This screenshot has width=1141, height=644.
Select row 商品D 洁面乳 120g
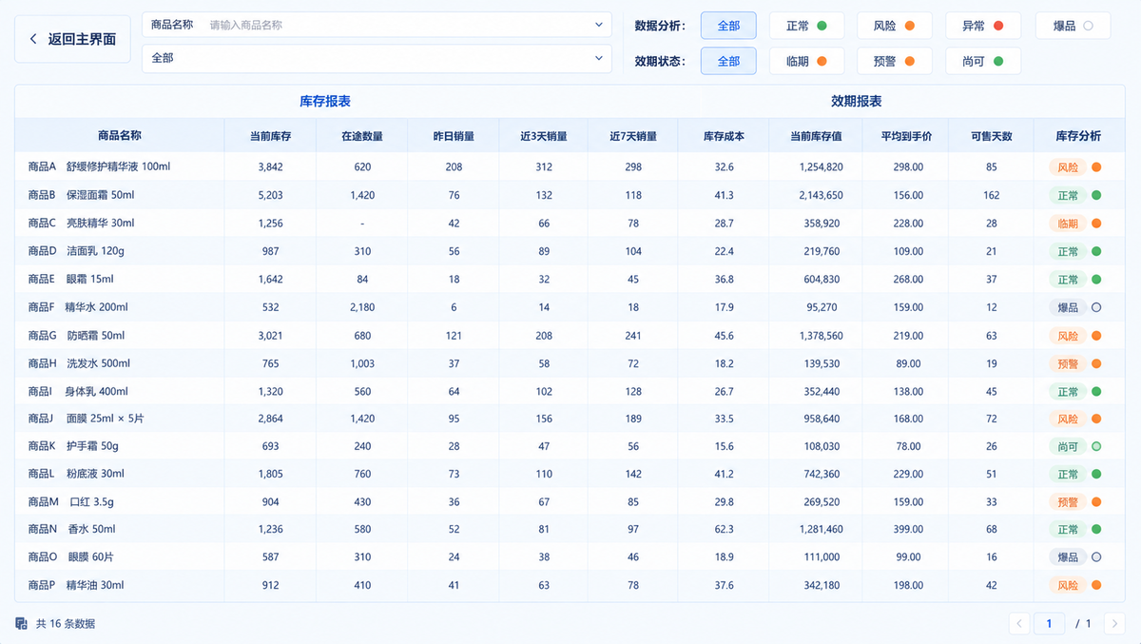[x=570, y=252]
